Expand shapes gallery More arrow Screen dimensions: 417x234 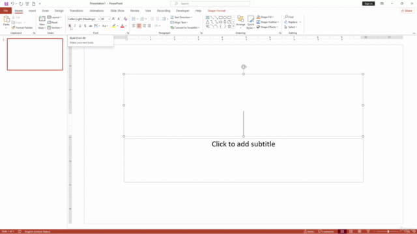233,27
